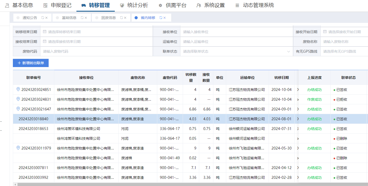
Task: Refresh the 省内转移 tab
Action: (x=161, y=18)
